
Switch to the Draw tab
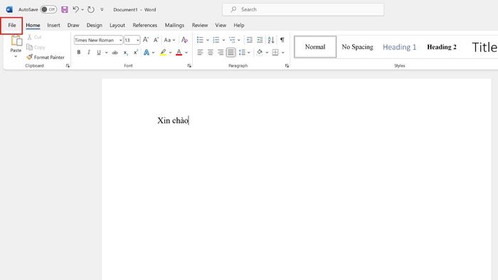click(x=73, y=26)
